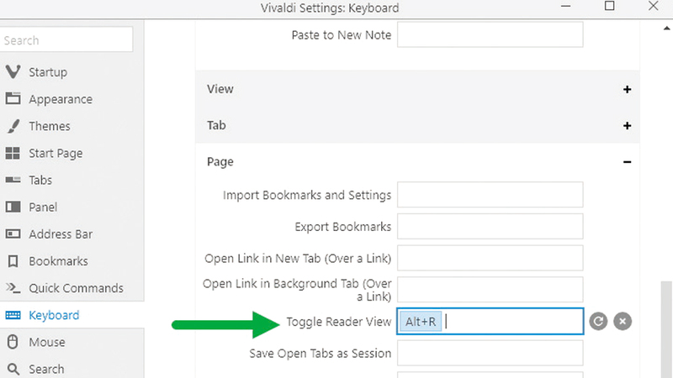
Task: Focus the Export Bookmarks shortcut field
Action: click(490, 226)
